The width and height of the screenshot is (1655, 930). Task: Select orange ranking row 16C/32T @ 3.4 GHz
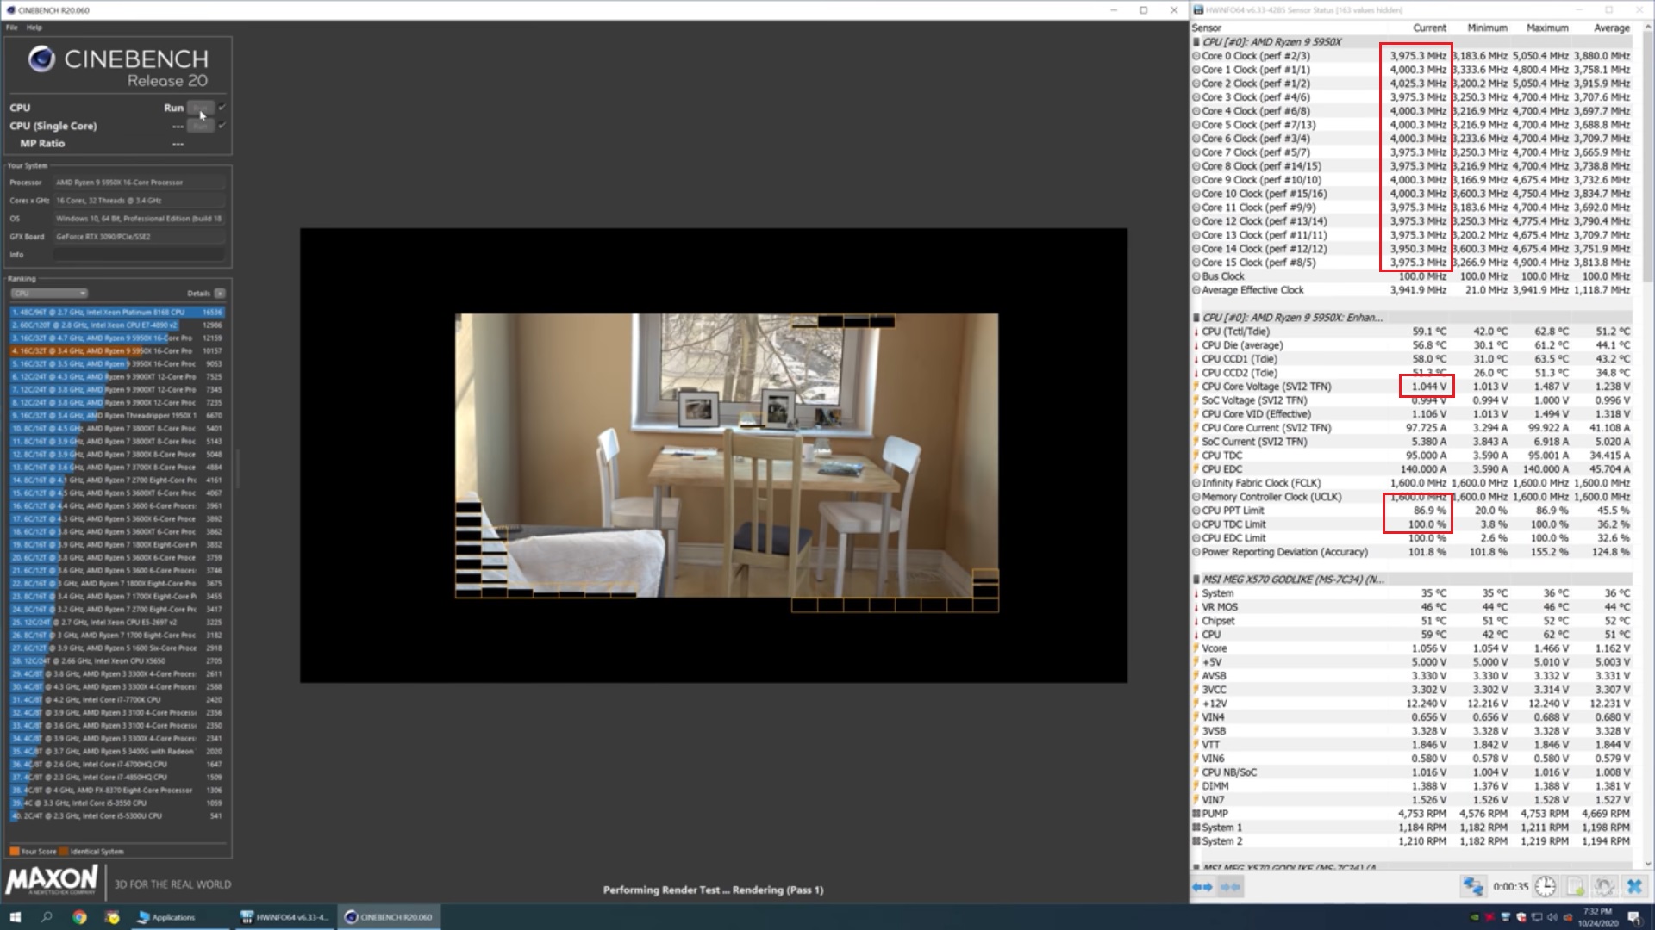117,351
